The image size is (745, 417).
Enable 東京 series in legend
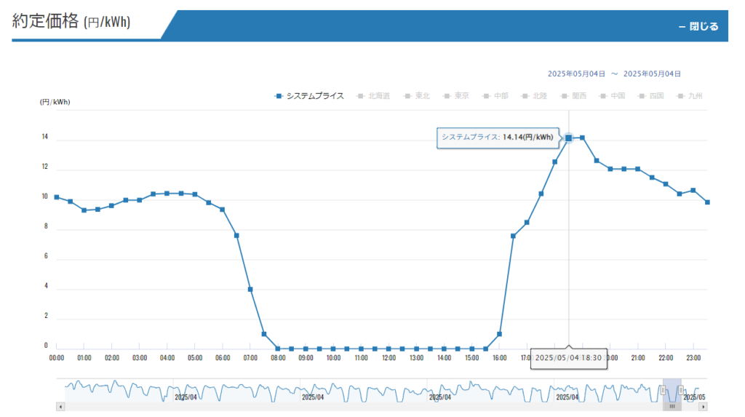click(456, 96)
